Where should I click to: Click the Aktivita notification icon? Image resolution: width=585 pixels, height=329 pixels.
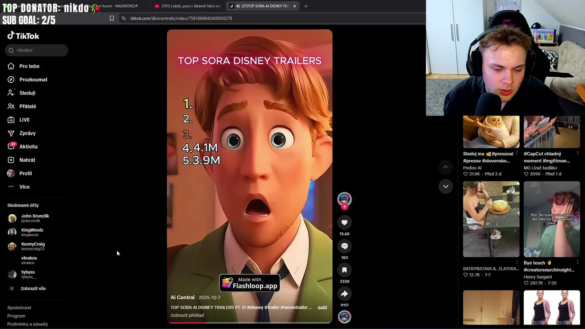[x=11, y=146]
